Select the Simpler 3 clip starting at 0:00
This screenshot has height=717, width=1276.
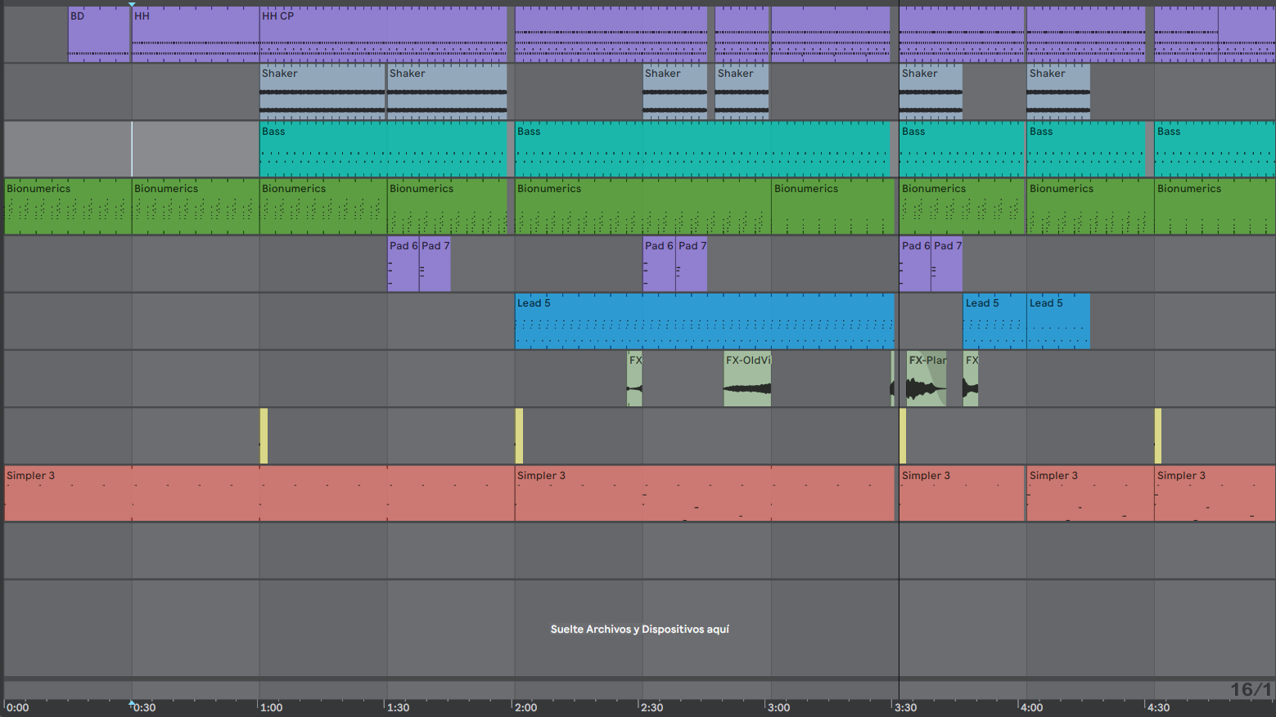[259, 494]
